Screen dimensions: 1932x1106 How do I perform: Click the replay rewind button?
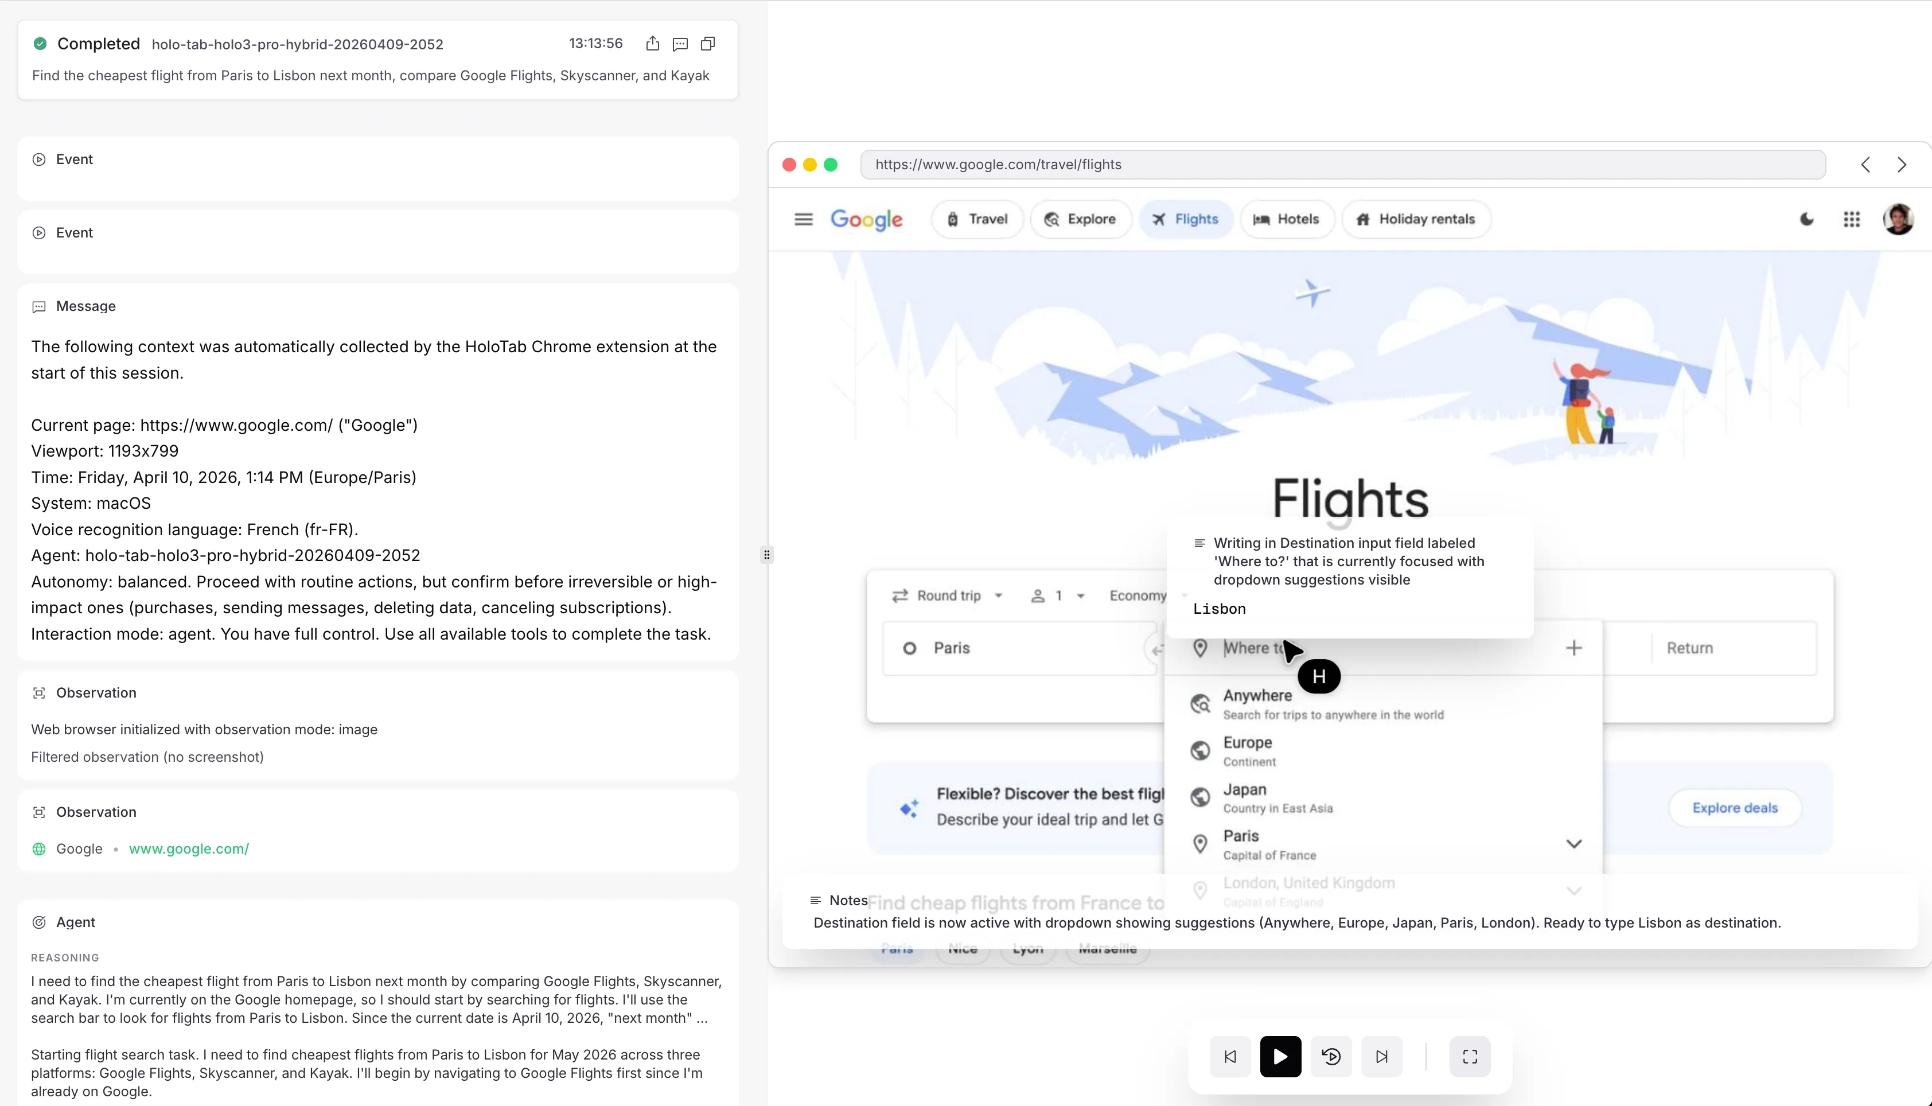1331,1057
